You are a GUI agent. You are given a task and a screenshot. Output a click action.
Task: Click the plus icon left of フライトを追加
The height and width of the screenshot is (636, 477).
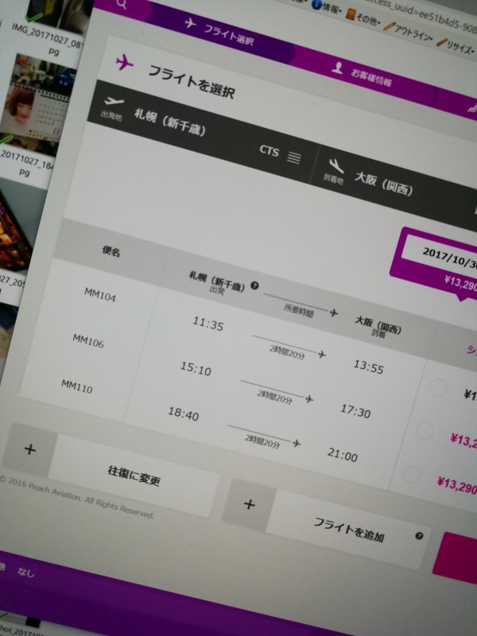click(250, 504)
